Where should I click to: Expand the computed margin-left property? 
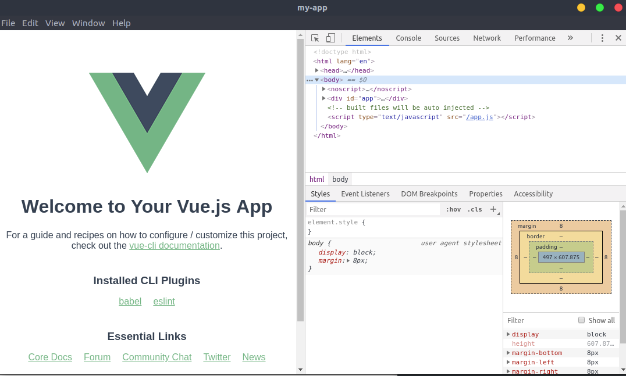point(508,362)
